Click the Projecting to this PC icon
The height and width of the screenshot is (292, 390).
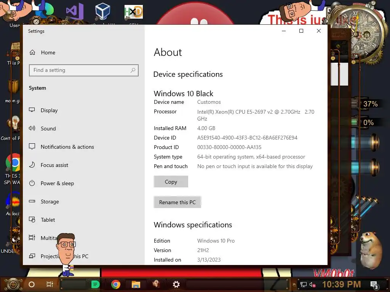pyautogui.click(x=32, y=256)
